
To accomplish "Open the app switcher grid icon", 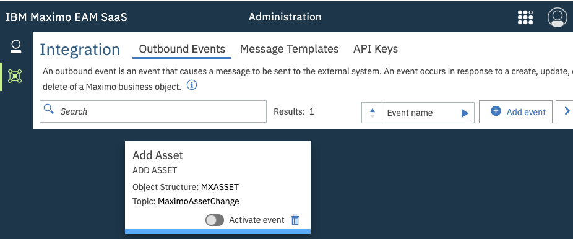I will tap(525, 17).
